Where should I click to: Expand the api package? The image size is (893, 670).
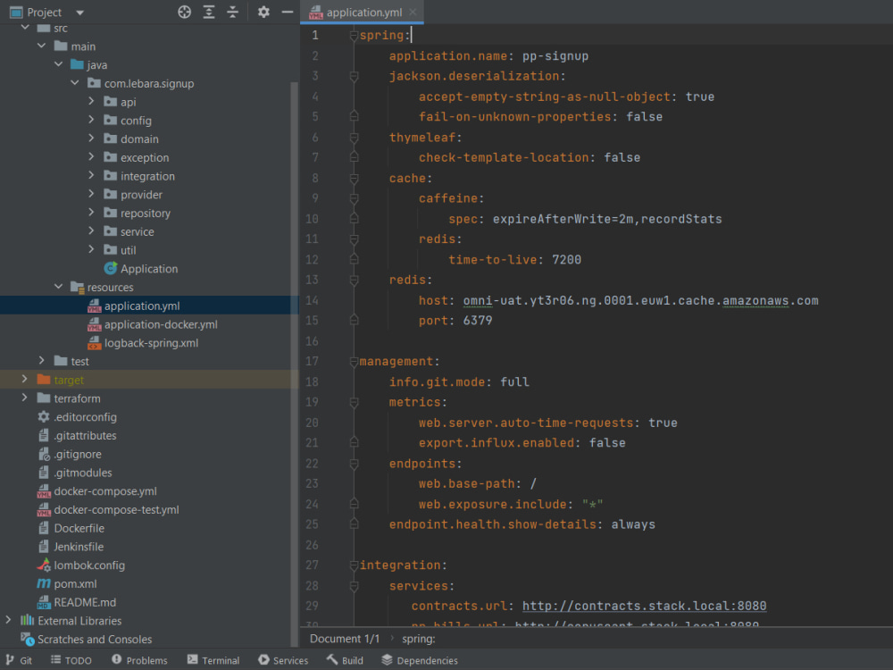pos(91,102)
